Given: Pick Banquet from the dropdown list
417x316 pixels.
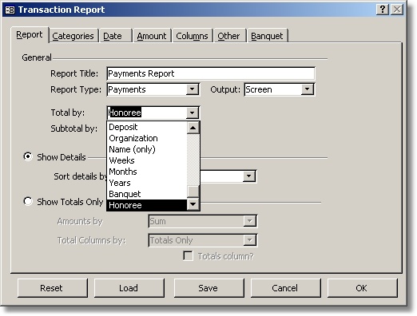Looking at the screenshot, I should point(147,194).
